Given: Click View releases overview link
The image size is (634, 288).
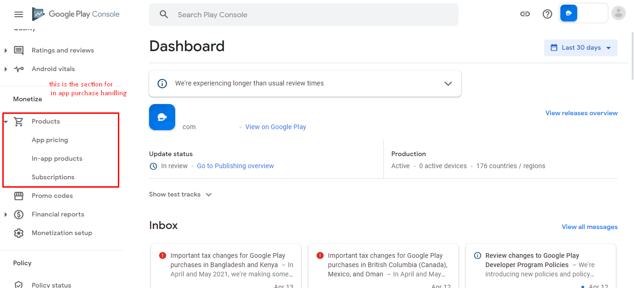Looking at the screenshot, I should 581,113.
